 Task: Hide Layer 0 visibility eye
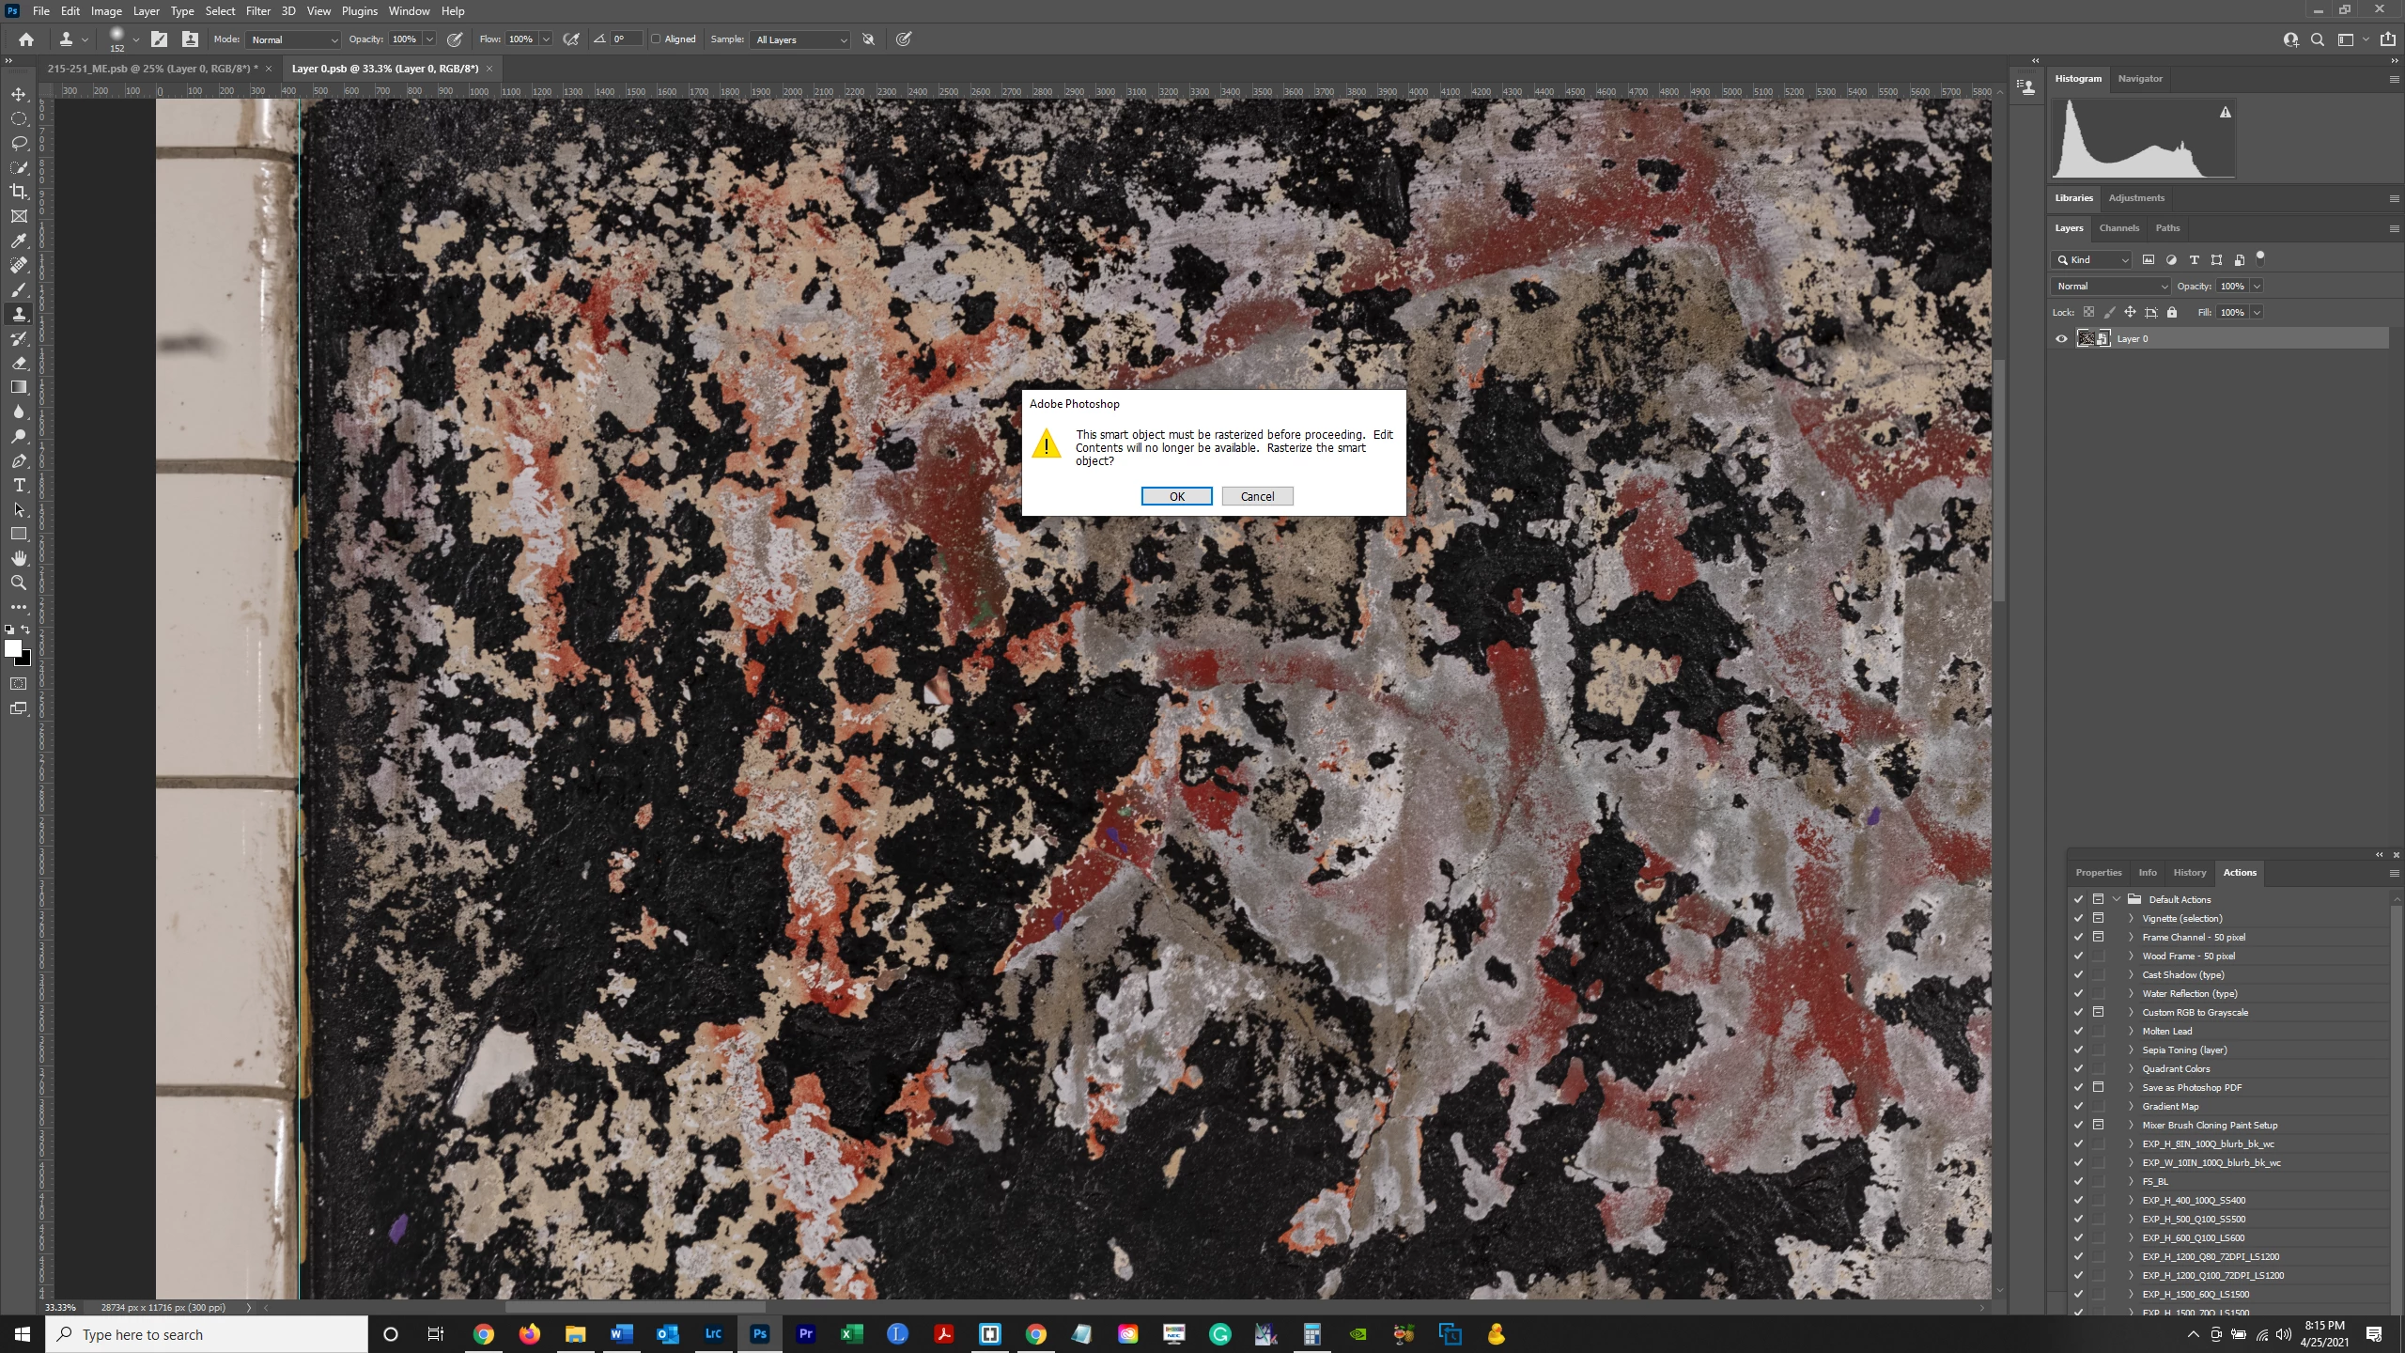tap(2061, 338)
